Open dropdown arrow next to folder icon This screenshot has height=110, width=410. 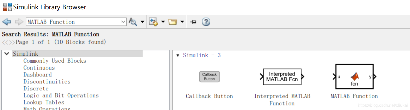pos(182,22)
